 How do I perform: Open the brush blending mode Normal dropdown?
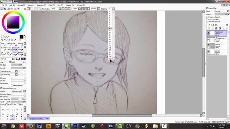(8, 59)
